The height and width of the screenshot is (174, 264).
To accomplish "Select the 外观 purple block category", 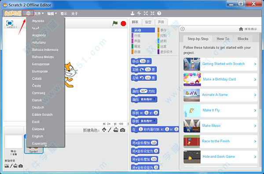I will (x=137, y=36).
